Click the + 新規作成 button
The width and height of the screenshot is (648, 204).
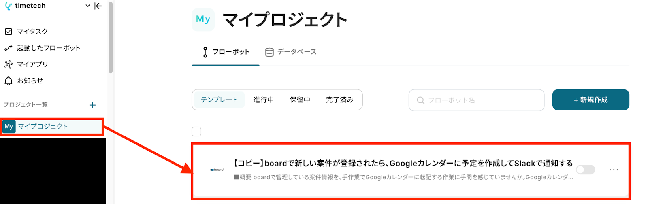click(590, 100)
